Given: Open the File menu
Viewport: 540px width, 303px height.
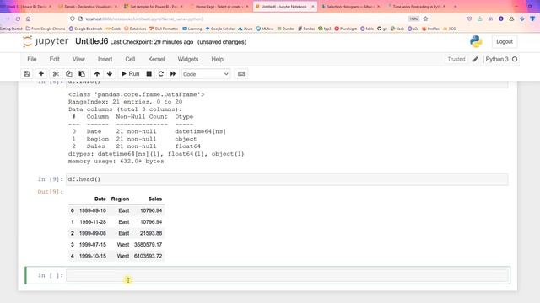Looking at the screenshot, I should pyautogui.click(x=32, y=59).
